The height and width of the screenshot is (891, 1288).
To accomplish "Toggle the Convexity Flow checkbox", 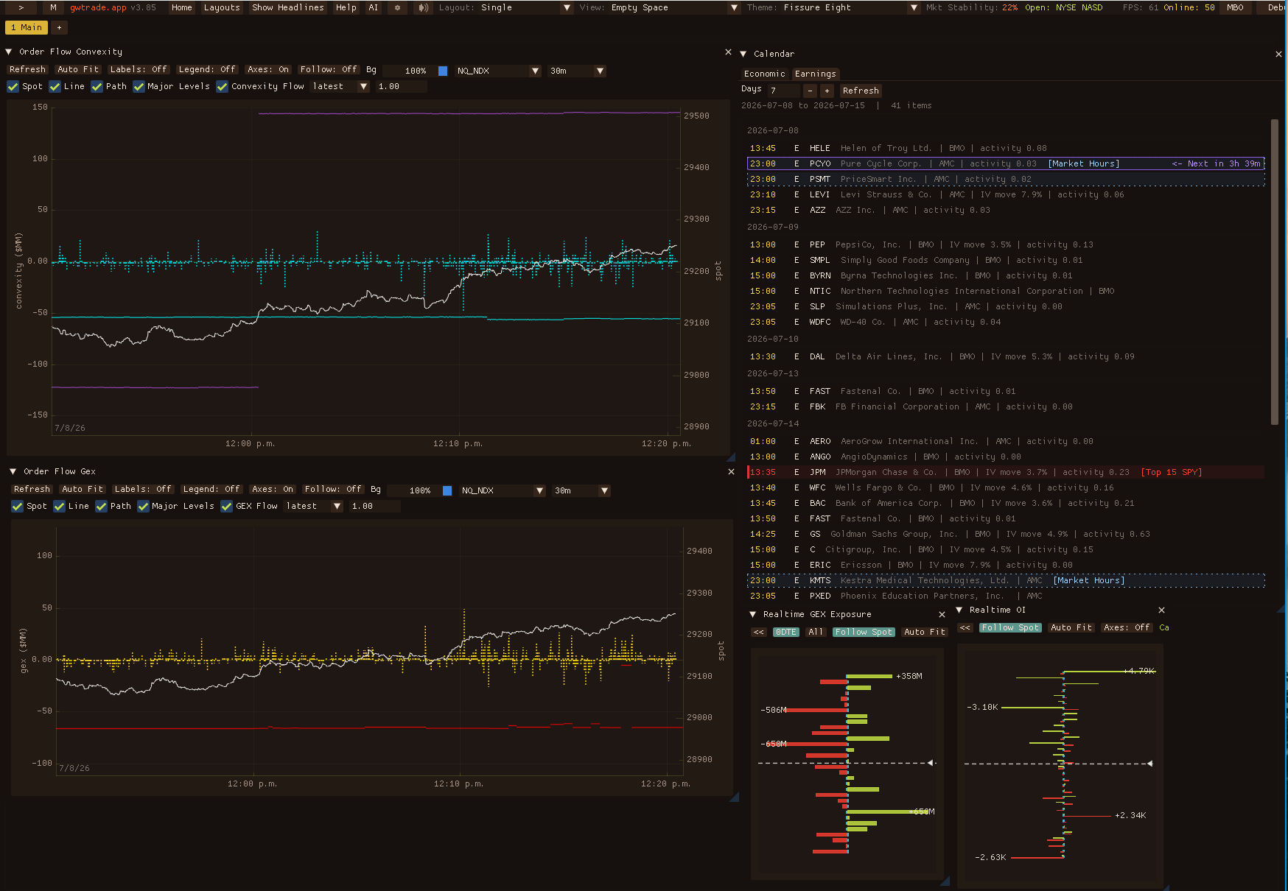I will [x=223, y=87].
